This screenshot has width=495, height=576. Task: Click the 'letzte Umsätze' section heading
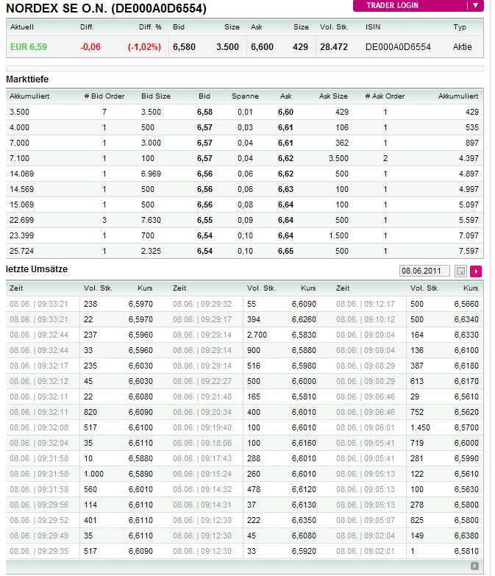click(37, 269)
